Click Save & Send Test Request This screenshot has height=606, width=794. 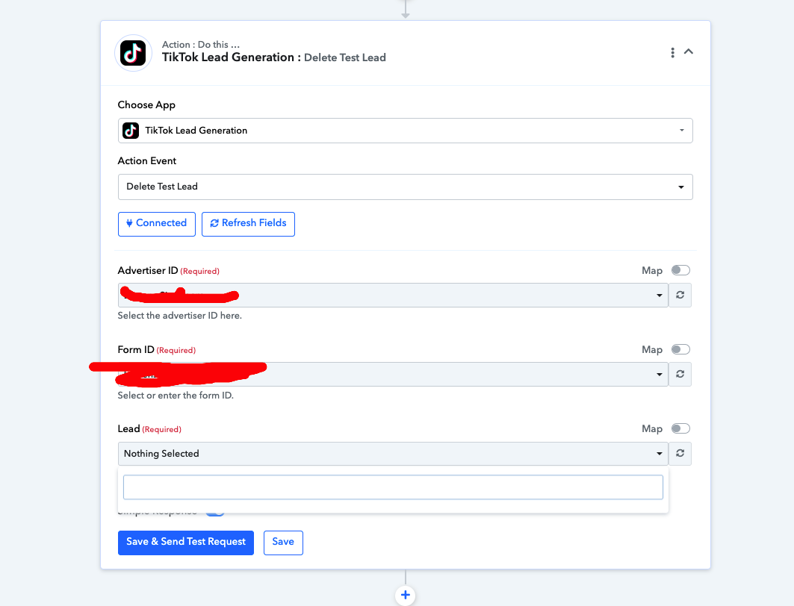point(186,543)
